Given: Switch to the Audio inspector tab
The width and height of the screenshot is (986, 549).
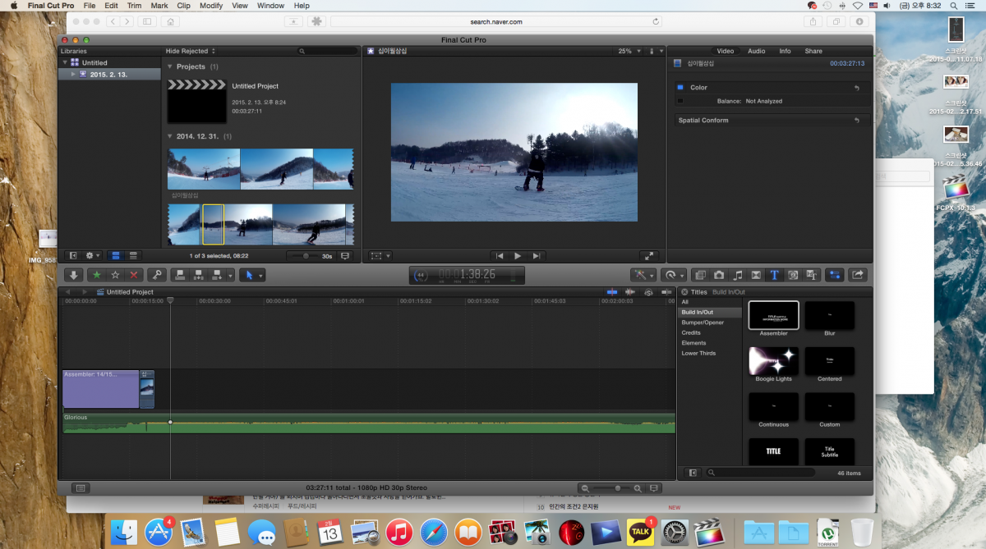Looking at the screenshot, I should (x=756, y=51).
